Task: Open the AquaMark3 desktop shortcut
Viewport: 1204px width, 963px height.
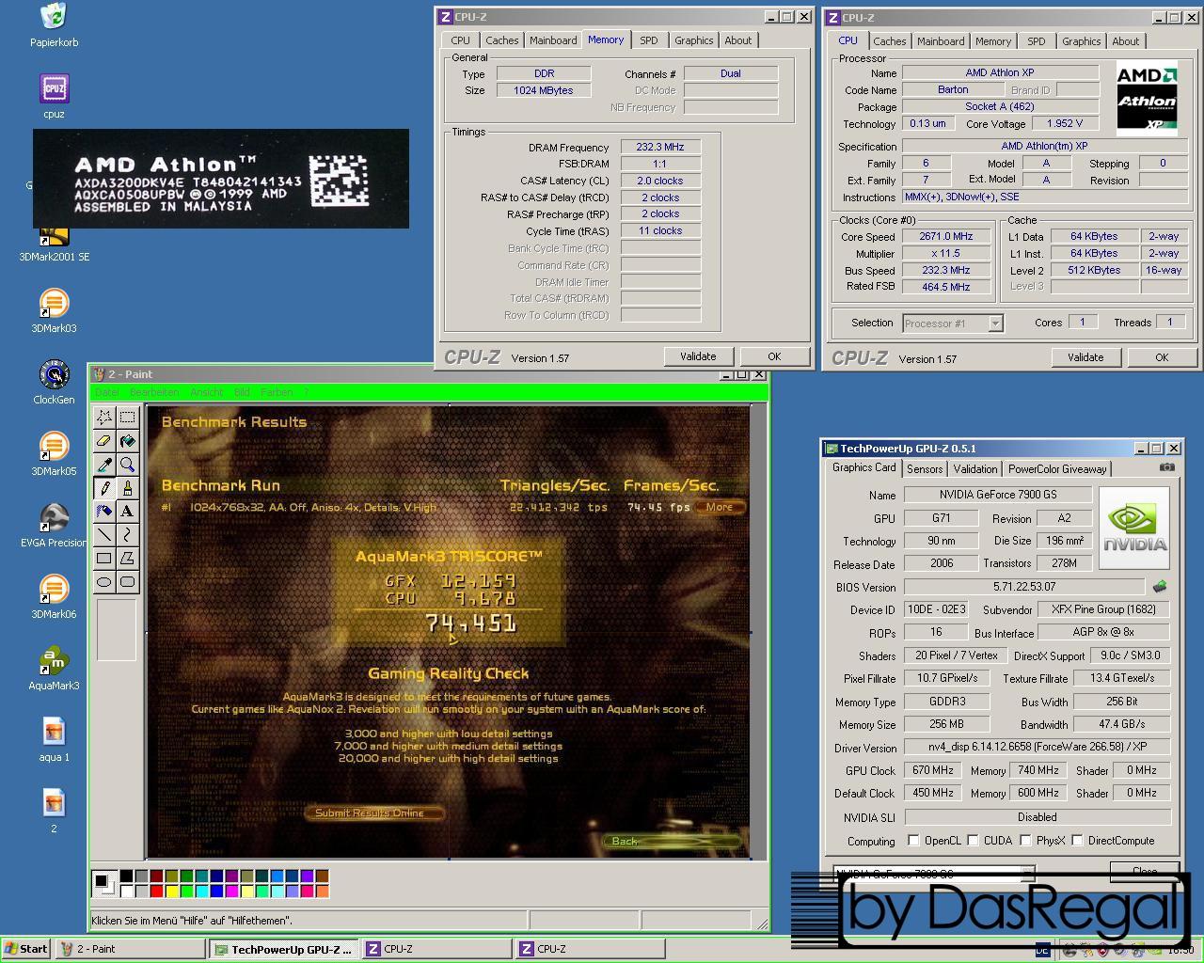Action: click(54, 669)
